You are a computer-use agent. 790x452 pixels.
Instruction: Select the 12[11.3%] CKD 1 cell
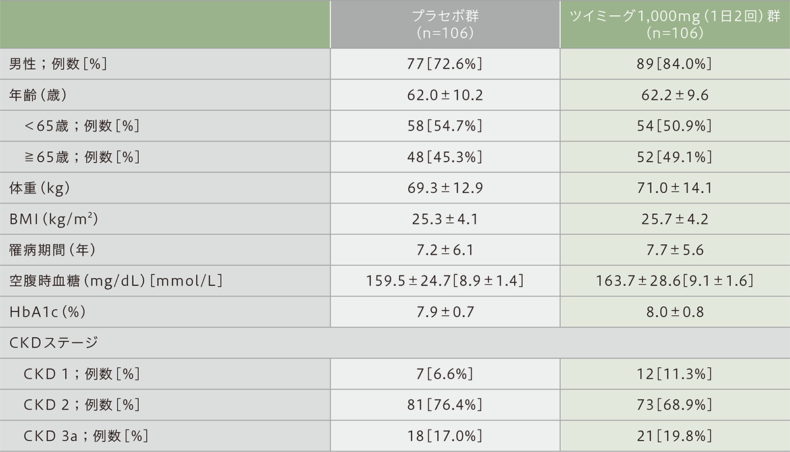pos(675,374)
